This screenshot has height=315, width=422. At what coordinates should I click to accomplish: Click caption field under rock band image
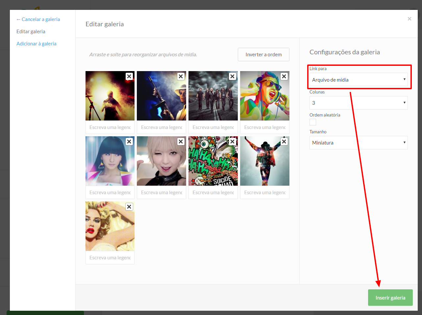pos(213,127)
